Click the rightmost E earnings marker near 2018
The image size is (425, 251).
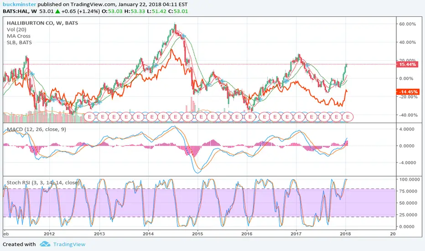(x=348, y=117)
